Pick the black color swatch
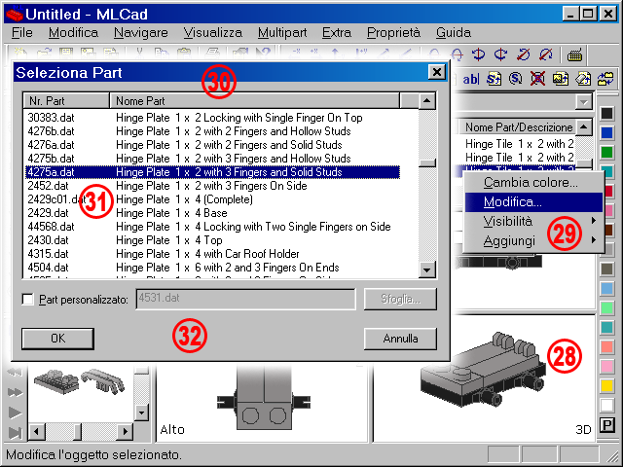Screen dimensions: 623x467 (606, 113)
